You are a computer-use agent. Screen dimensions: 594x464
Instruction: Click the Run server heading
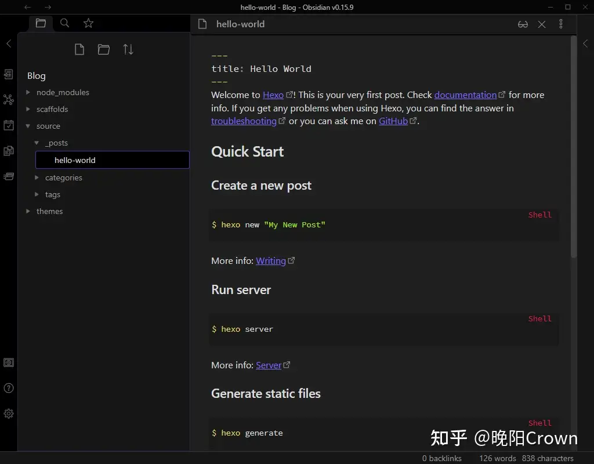coord(241,290)
